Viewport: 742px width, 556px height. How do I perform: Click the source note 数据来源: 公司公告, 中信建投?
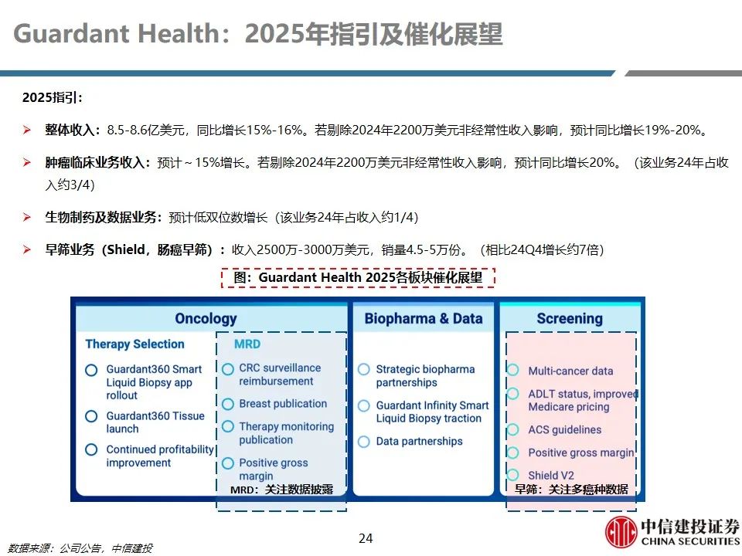(x=80, y=548)
